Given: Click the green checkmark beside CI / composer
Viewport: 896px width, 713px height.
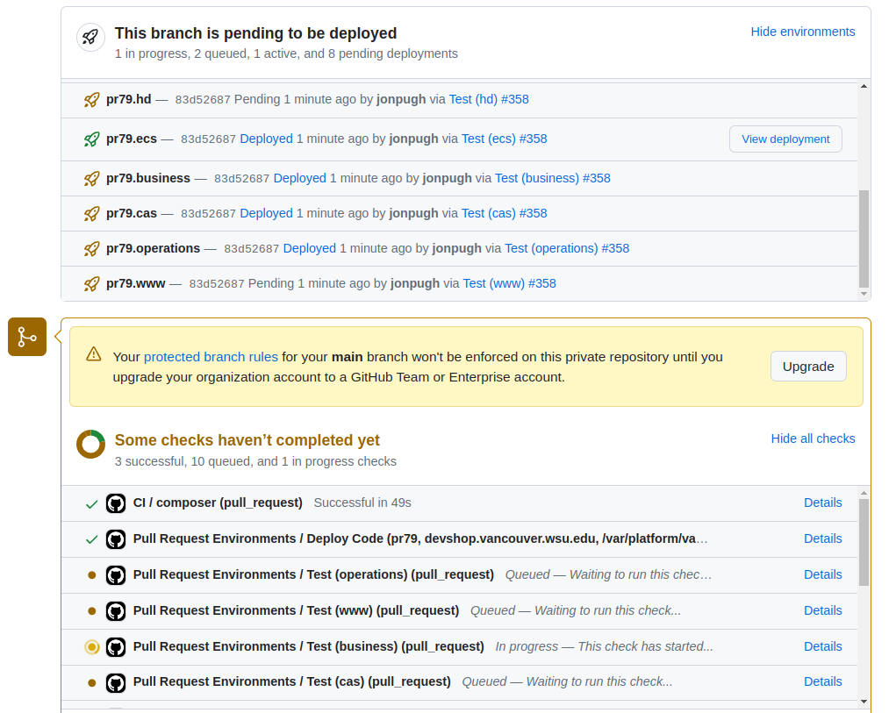Looking at the screenshot, I should point(90,503).
